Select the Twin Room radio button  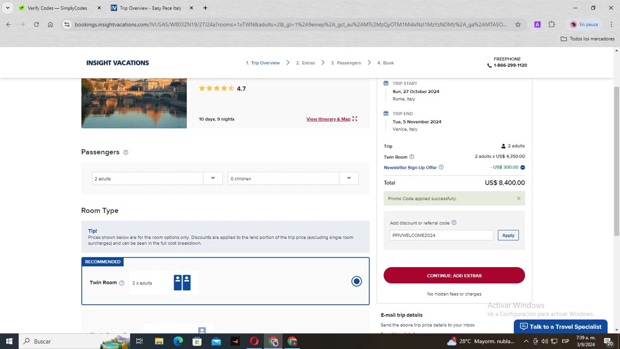pos(356,281)
